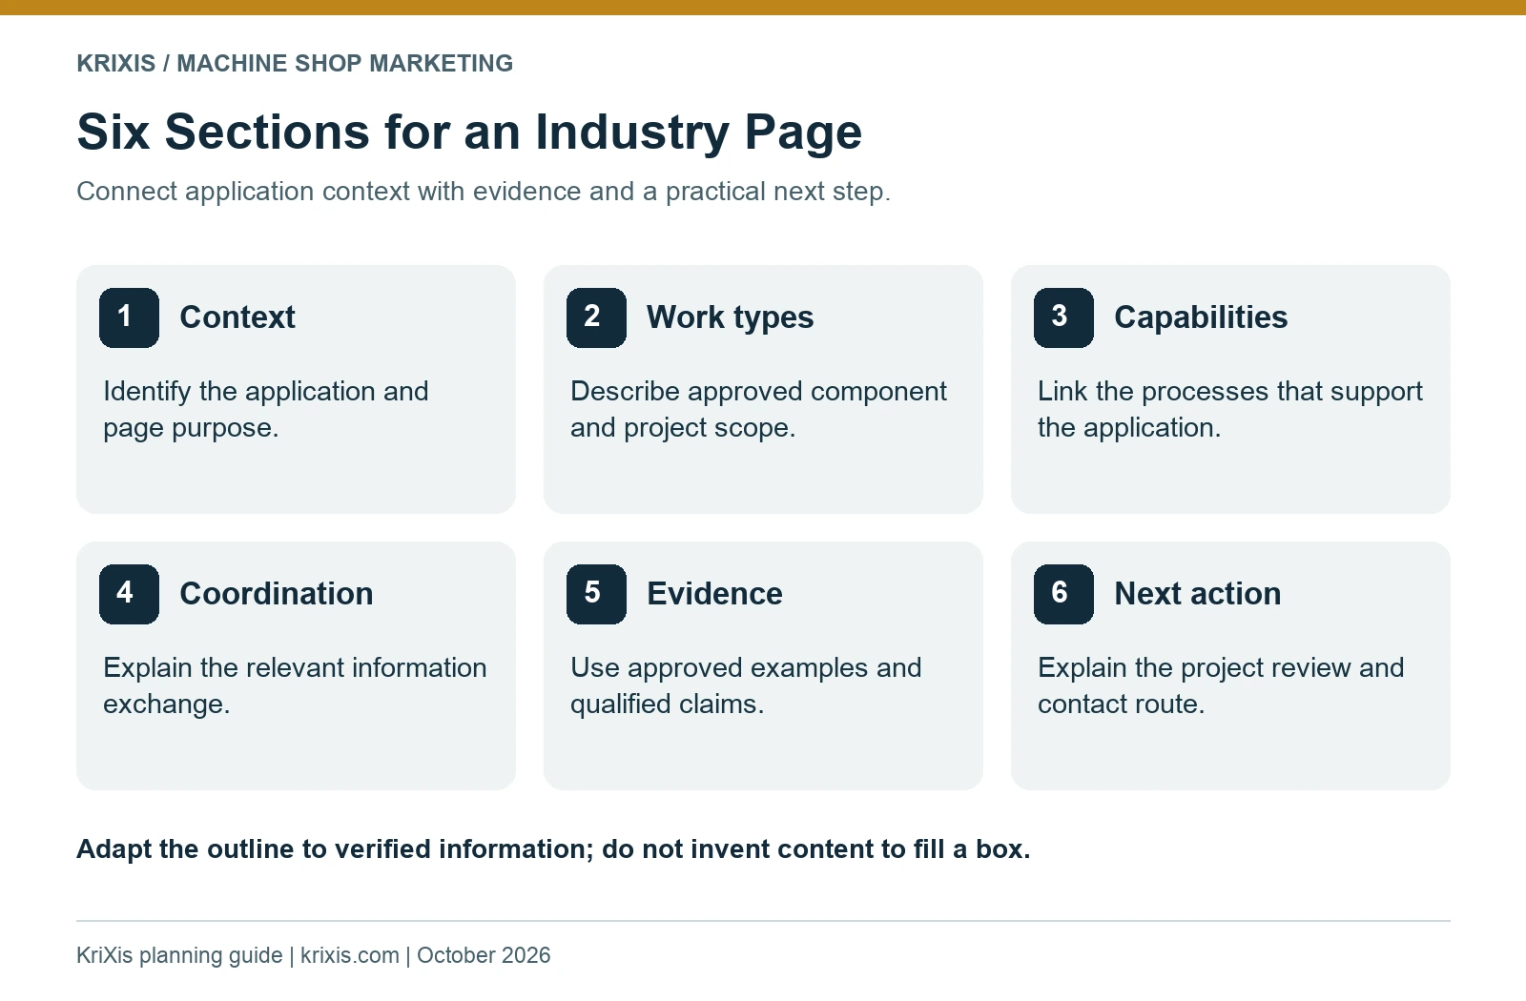Click the 'Connect application context with evidence' subtitle
This screenshot has width=1526, height=1001.
click(484, 192)
